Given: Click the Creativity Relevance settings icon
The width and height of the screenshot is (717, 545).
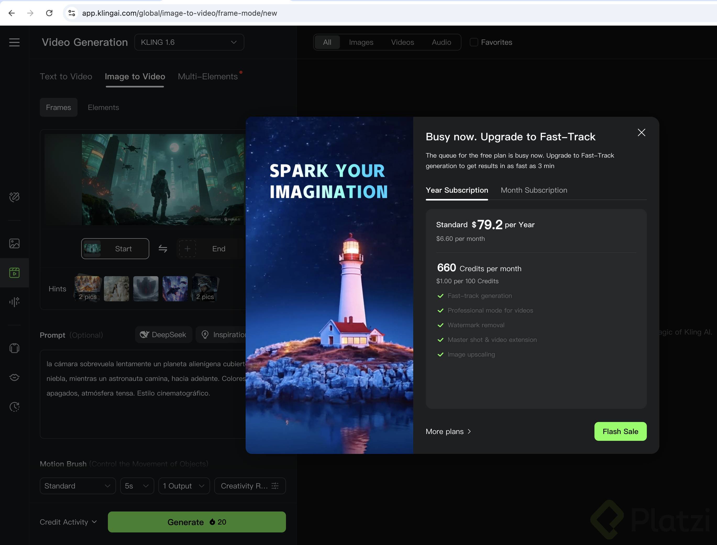Looking at the screenshot, I should coord(275,486).
